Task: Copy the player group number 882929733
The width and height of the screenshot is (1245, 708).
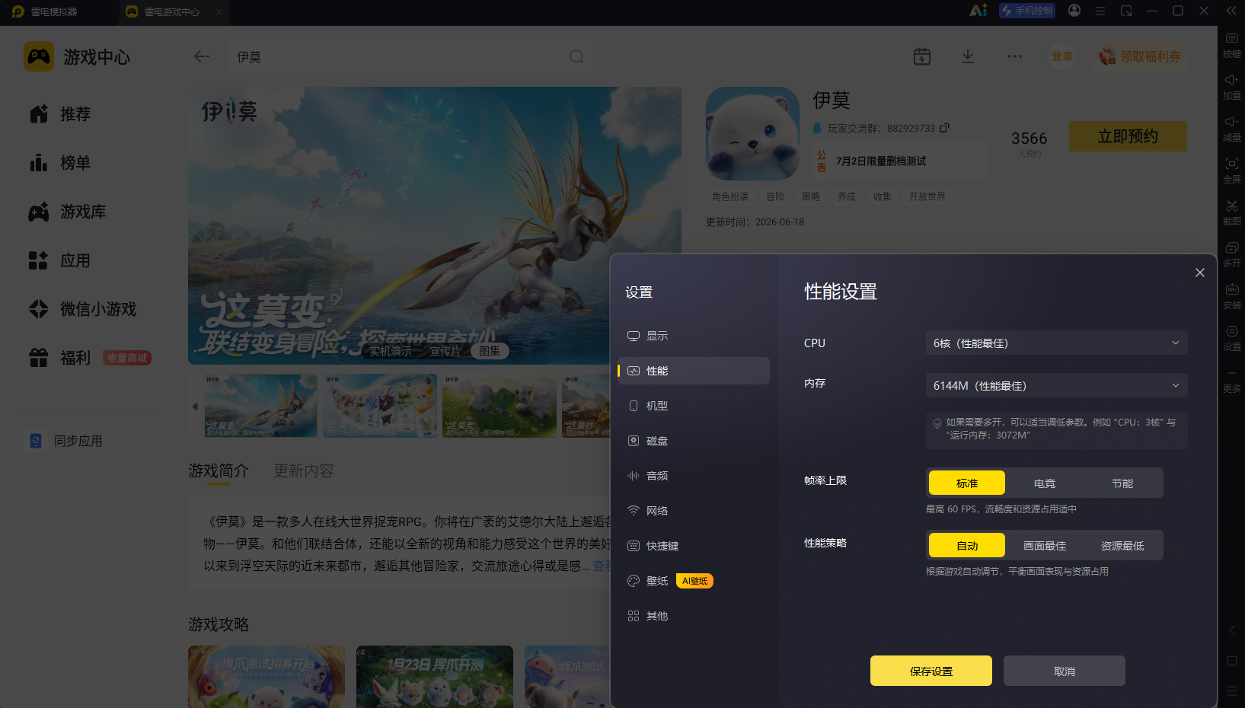Action: (944, 128)
